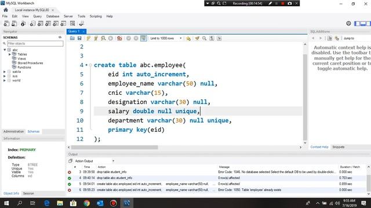Image resolution: width=371 pixels, height=208 pixels.
Task: Save query to snippets star icon
Action: click(188, 38)
